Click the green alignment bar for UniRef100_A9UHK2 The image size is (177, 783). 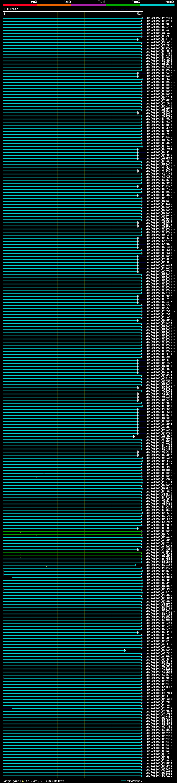point(73,556)
